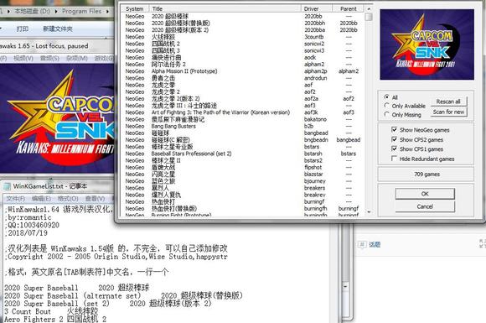This screenshot has height=323, width=486.
Task: Click Notepad vertical scrollbar down arrow
Action: pyautogui.click(x=346, y=286)
